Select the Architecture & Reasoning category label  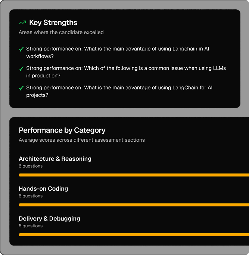coord(55,159)
